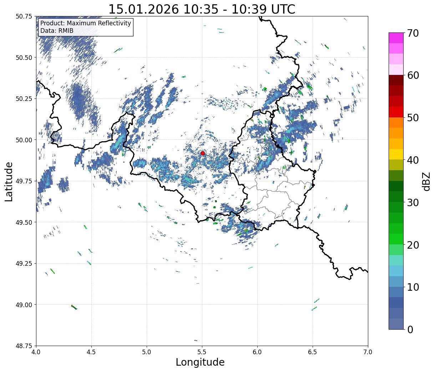Click the latitude tick label 49.75
The width and height of the screenshot is (435, 371).
point(24,181)
